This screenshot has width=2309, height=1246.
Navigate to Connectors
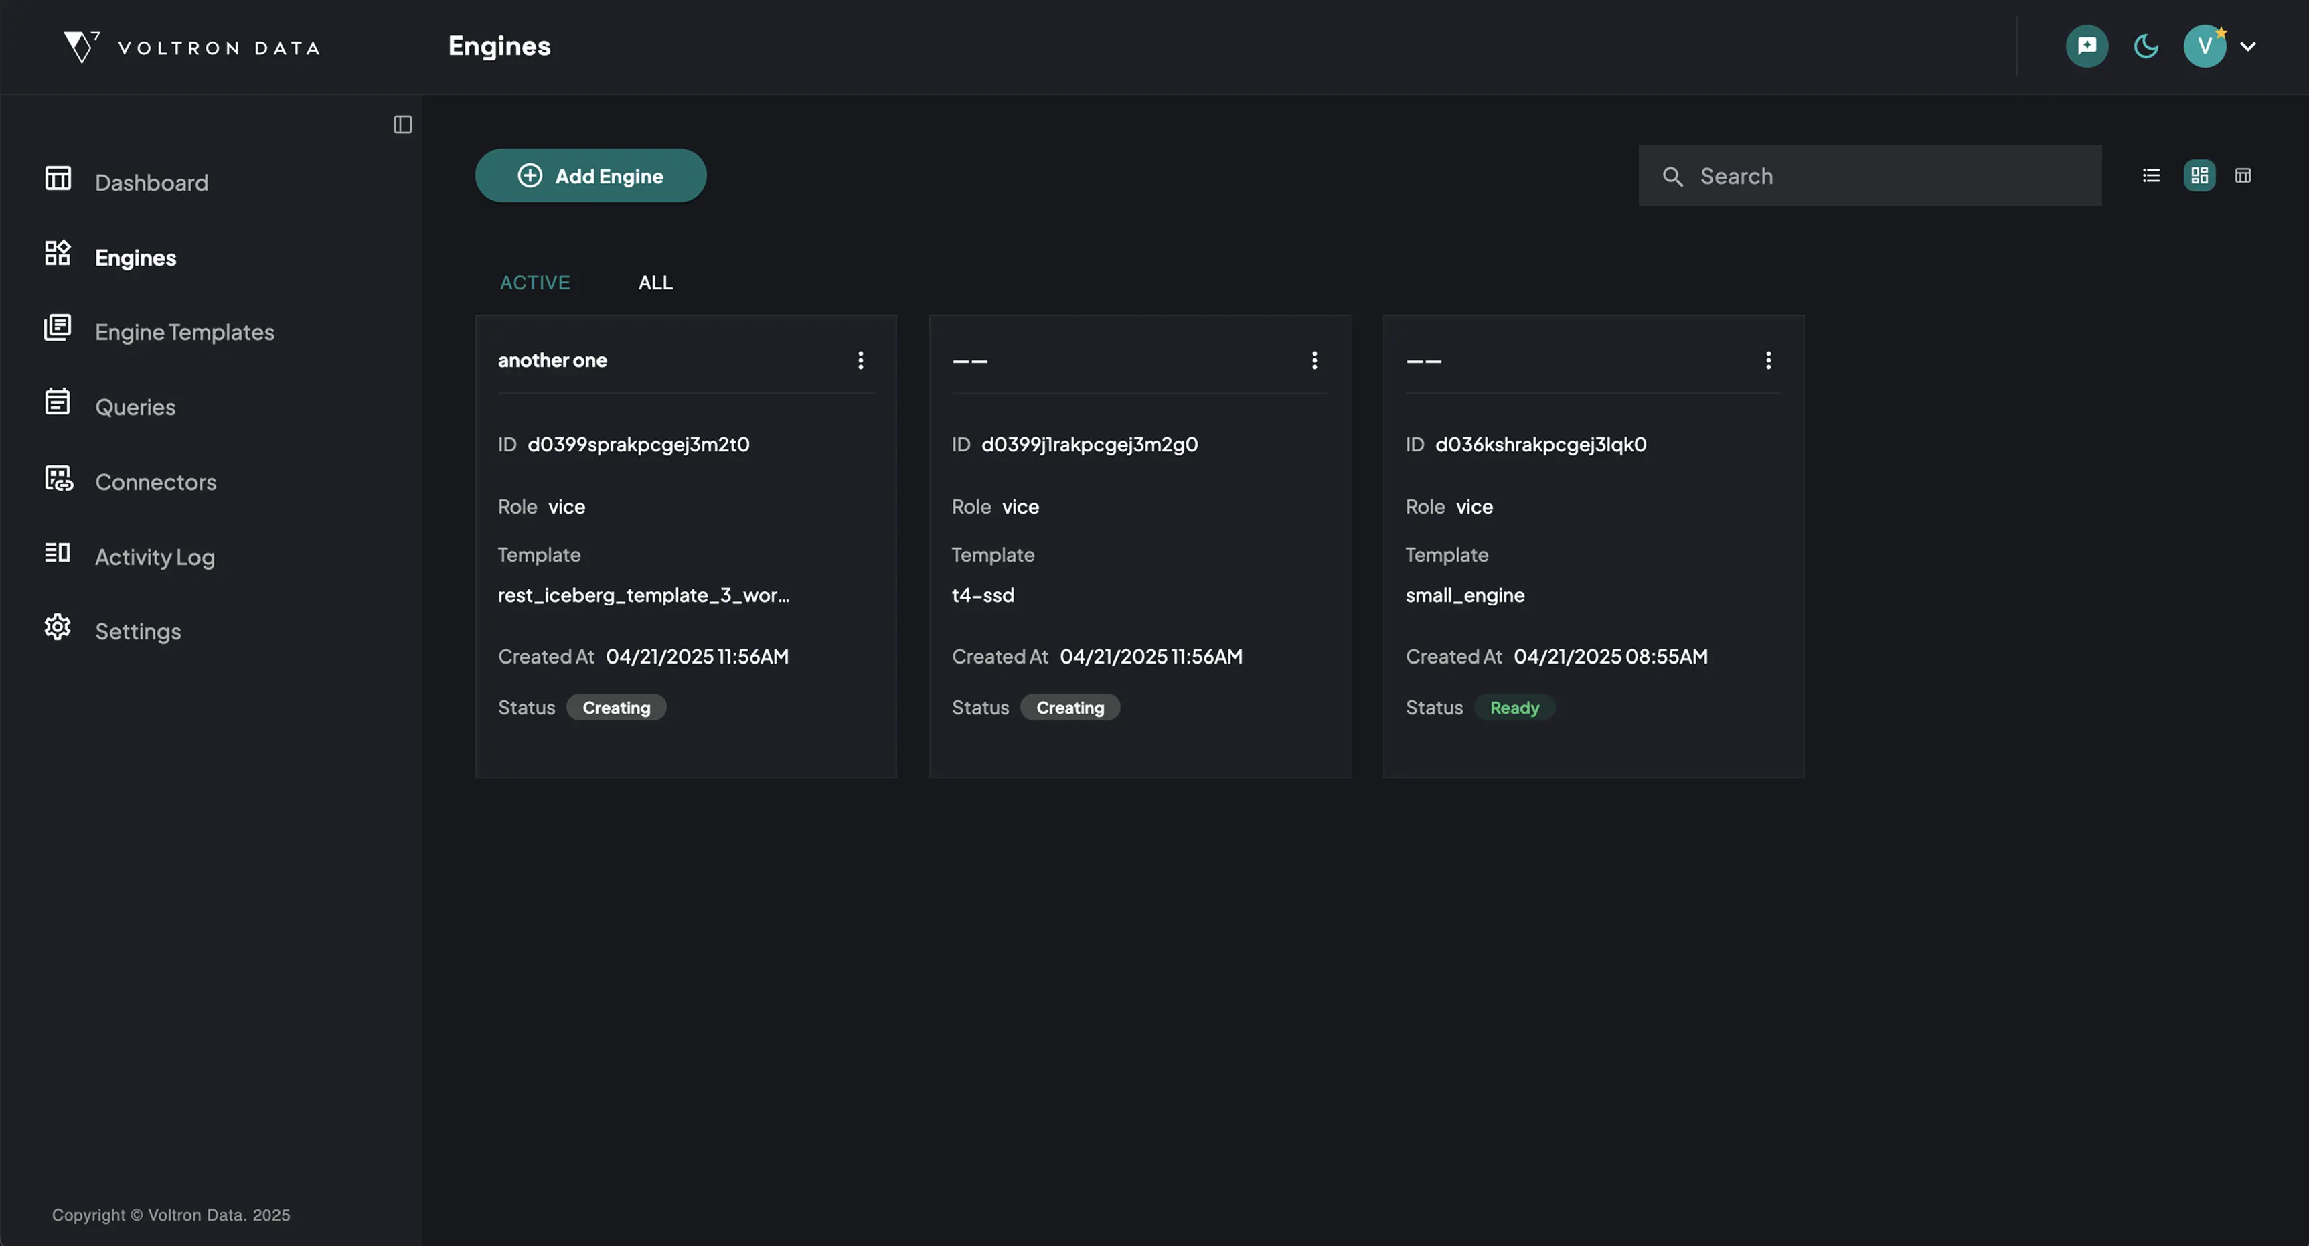click(155, 482)
